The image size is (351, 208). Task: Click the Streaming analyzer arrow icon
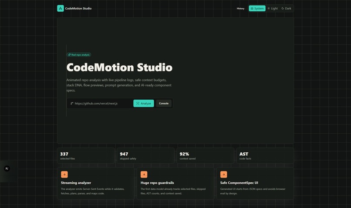pyautogui.click(x=64, y=174)
